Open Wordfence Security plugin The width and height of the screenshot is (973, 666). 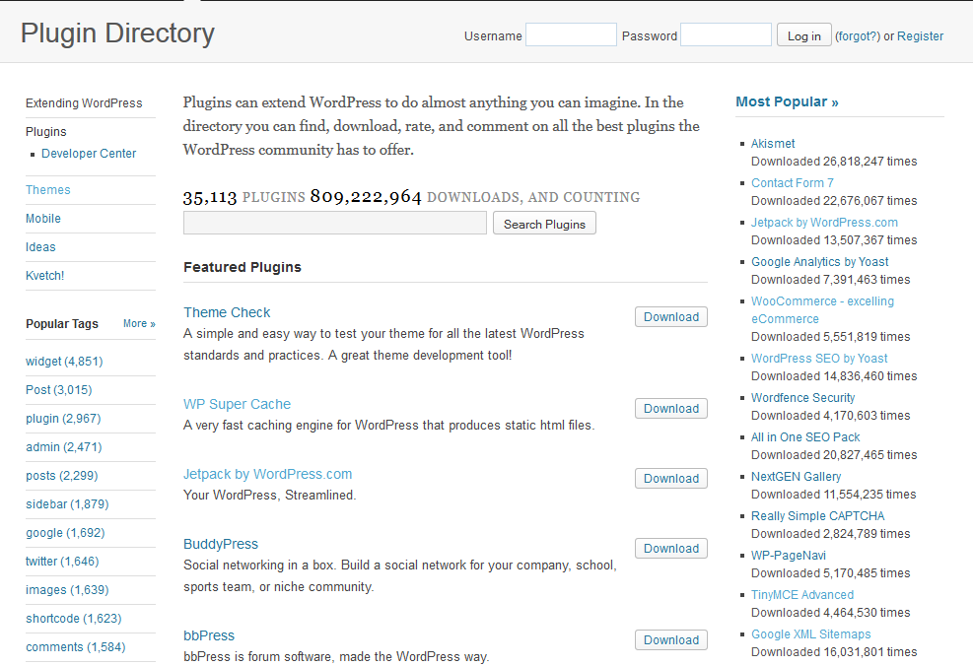[x=803, y=397]
